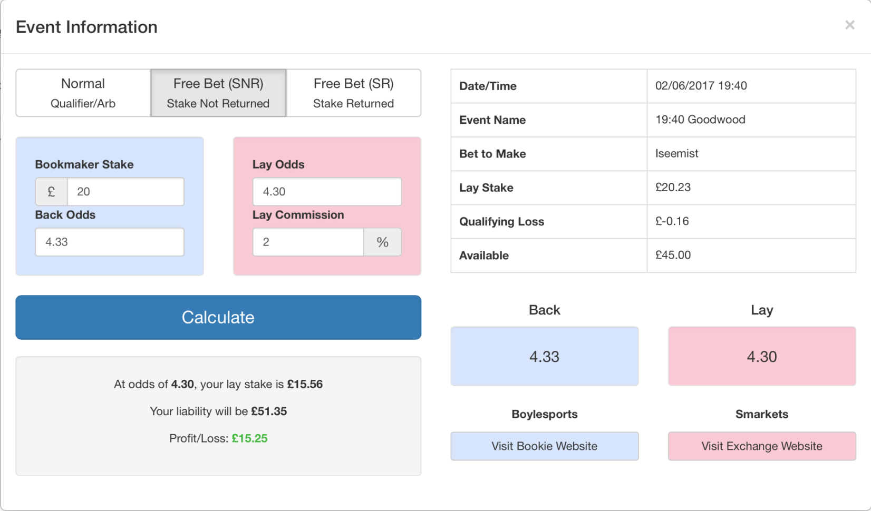Select the Free Bet (SR) Stake Returned tab
The width and height of the screenshot is (871, 511).
pyautogui.click(x=353, y=93)
